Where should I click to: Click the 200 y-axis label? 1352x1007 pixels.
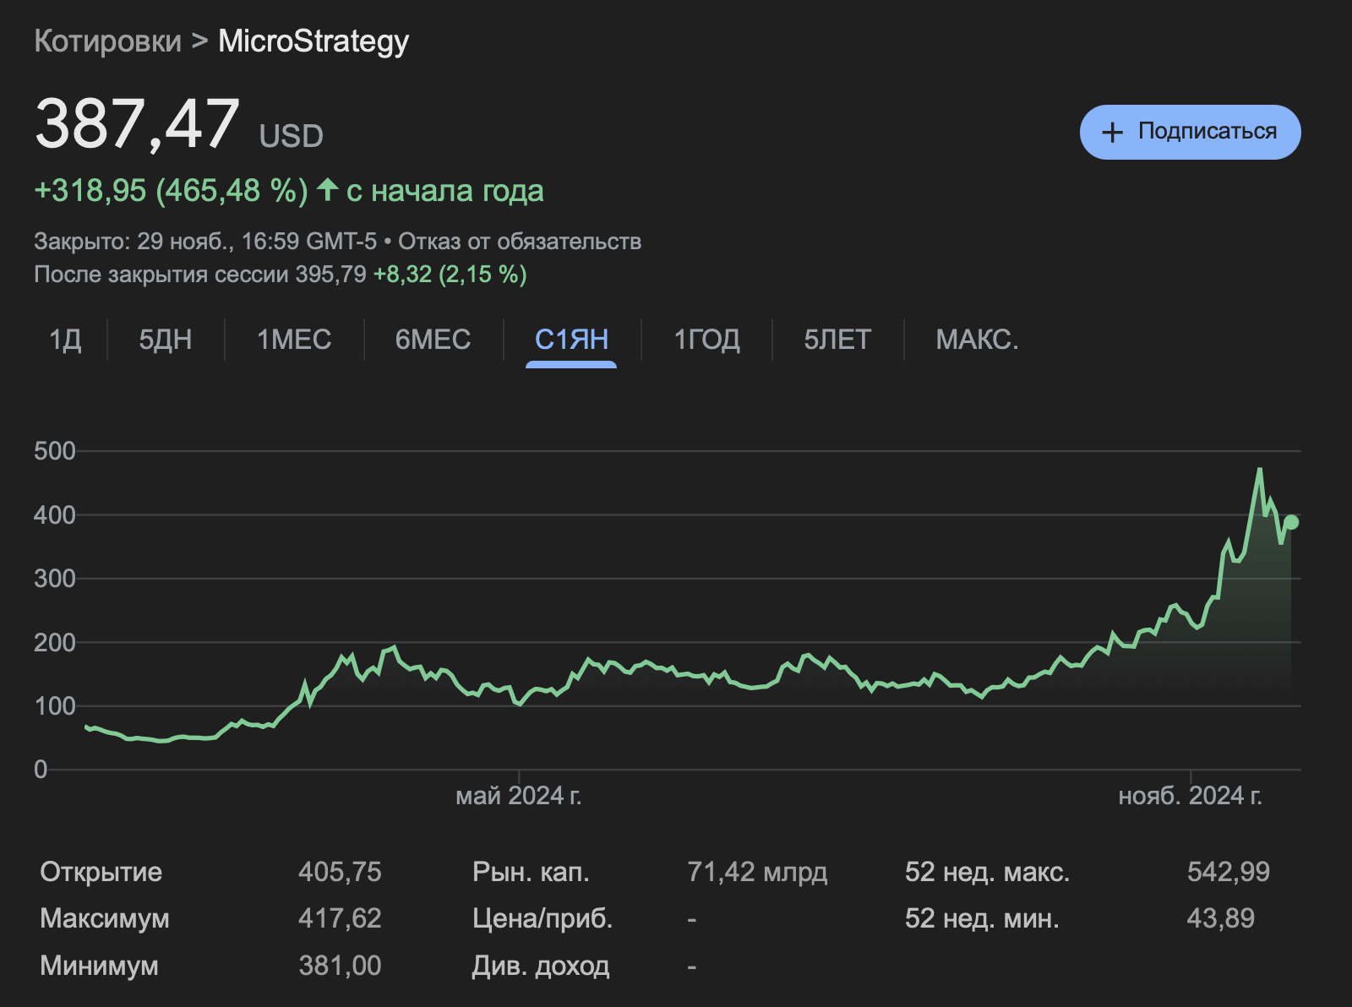pos(54,642)
